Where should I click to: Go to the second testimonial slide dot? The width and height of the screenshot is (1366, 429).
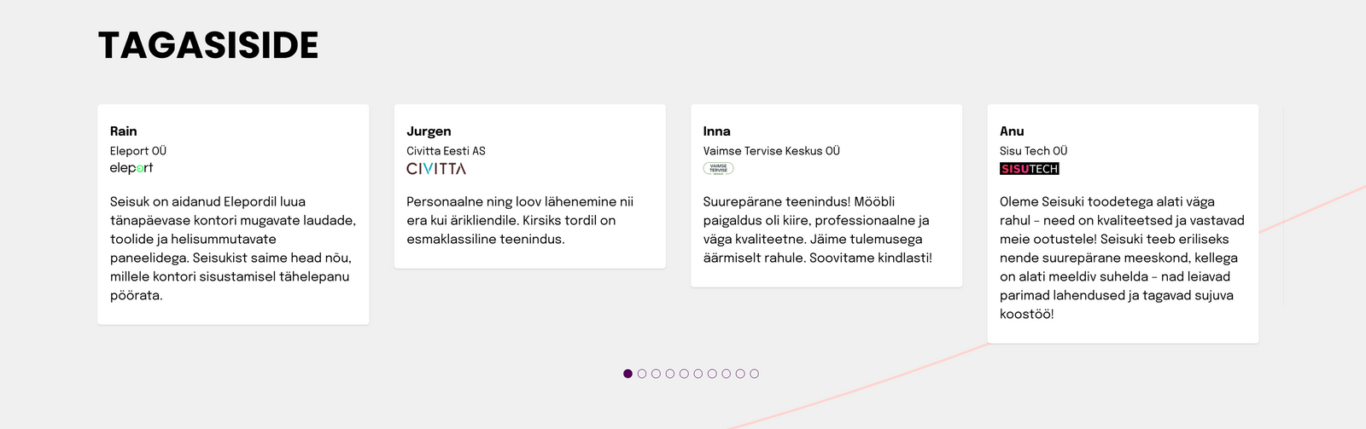coord(642,374)
